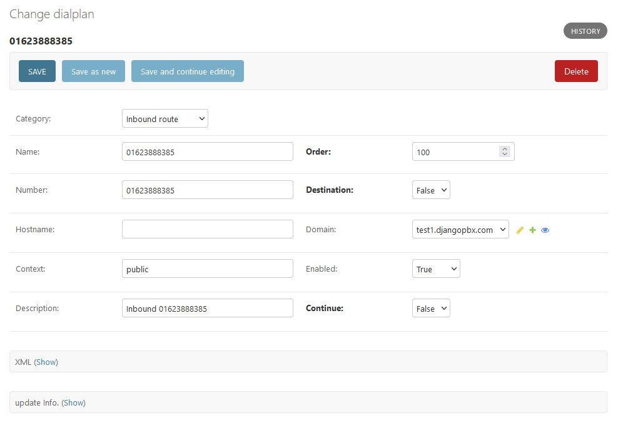The width and height of the screenshot is (618, 425).
Task: Open the Destination dropdown
Action: (431, 190)
